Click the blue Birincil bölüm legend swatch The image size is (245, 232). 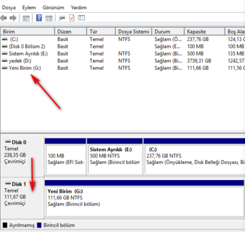point(40,225)
